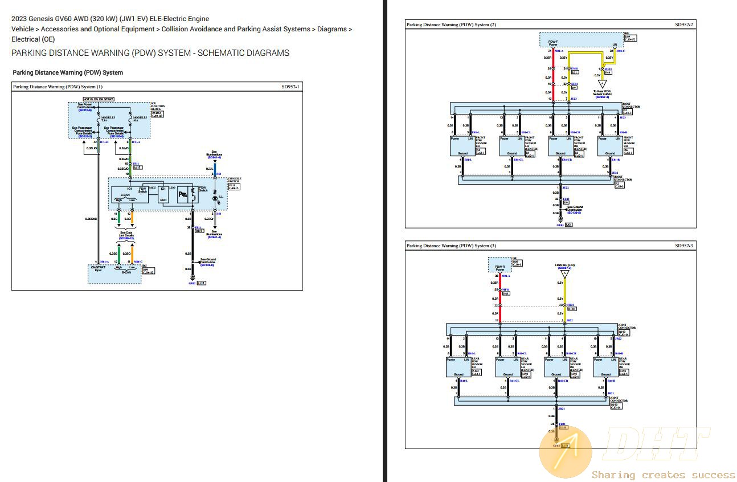Open the SD130-6 ground distribution reference
Viewport: 737px width, 482px height.
click(207, 265)
